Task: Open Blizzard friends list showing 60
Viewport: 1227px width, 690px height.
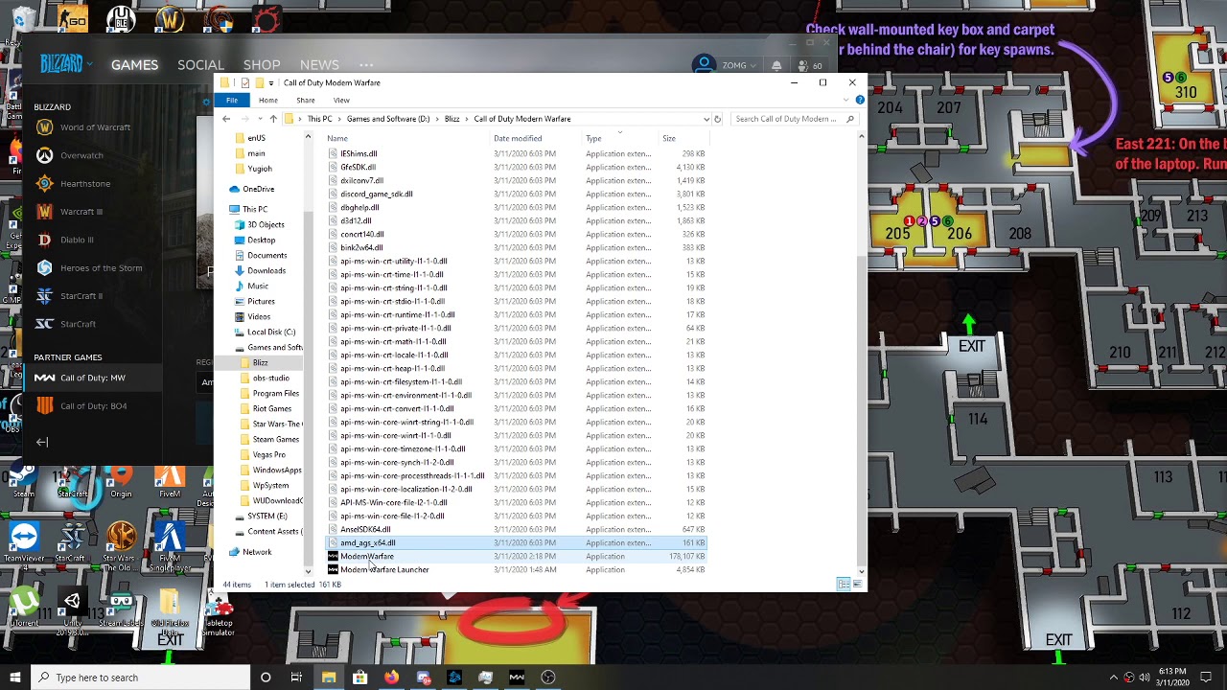Action: pyautogui.click(x=811, y=65)
